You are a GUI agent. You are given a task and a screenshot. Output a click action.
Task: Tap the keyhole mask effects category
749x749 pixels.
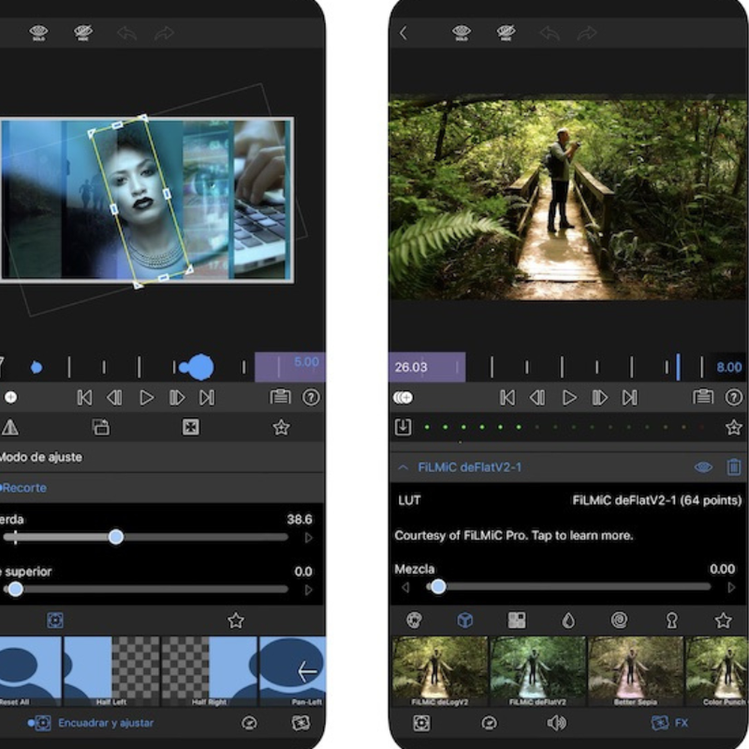click(x=671, y=620)
